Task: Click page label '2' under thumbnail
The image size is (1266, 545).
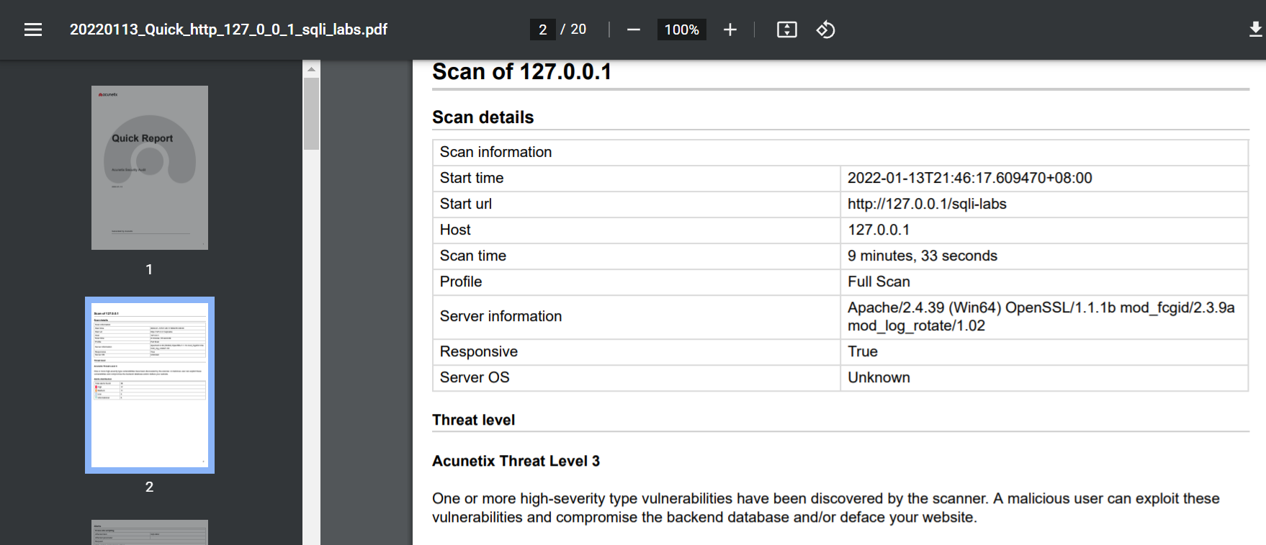Action: point(149,487)
